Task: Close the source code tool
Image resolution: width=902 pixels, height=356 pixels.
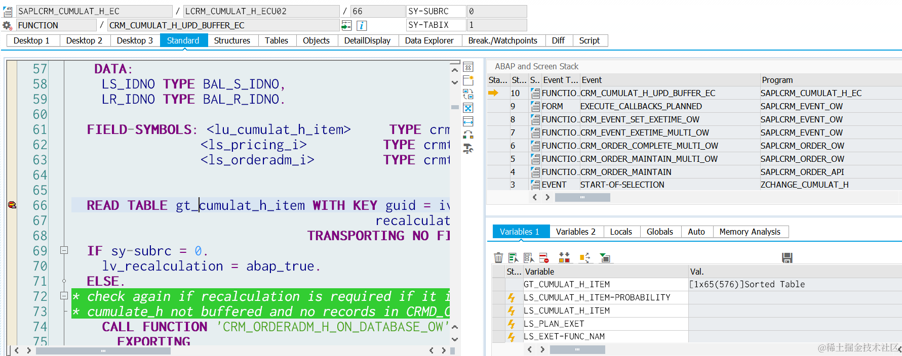Action: click(x=468, y=67)
